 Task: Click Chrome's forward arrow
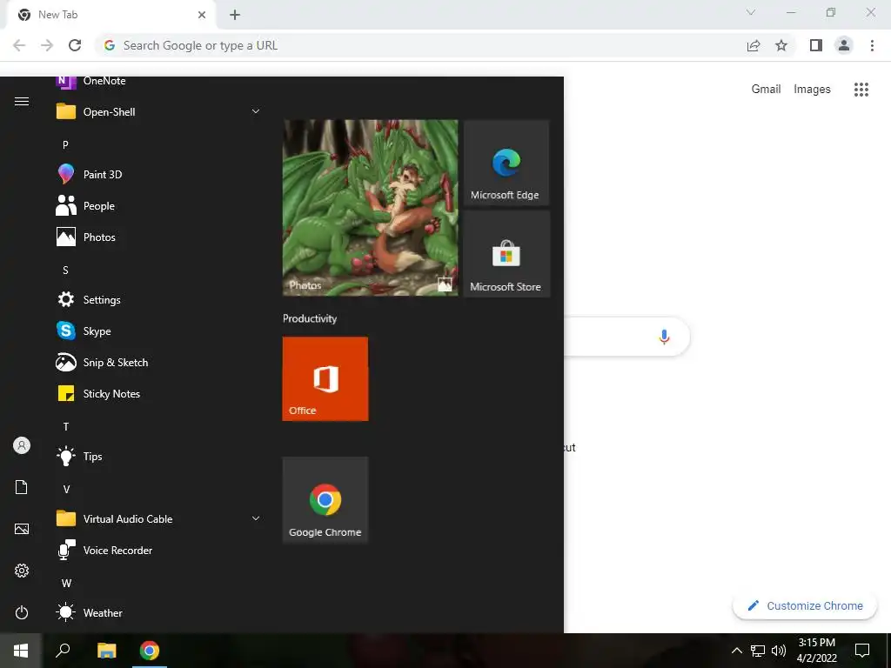pyautogui.click(x=47, y=45)
